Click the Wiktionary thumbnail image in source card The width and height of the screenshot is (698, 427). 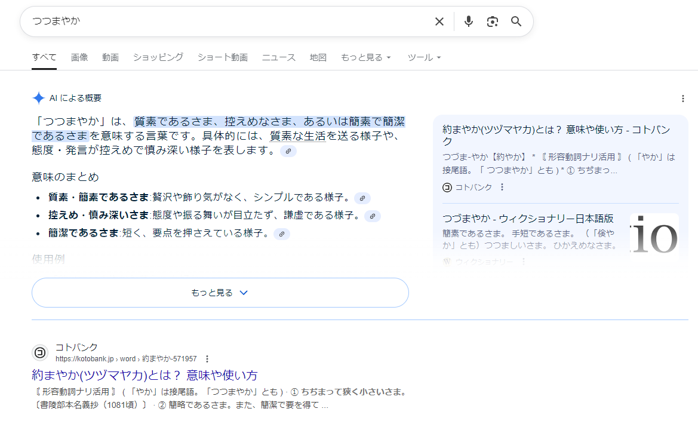point(654,234)
